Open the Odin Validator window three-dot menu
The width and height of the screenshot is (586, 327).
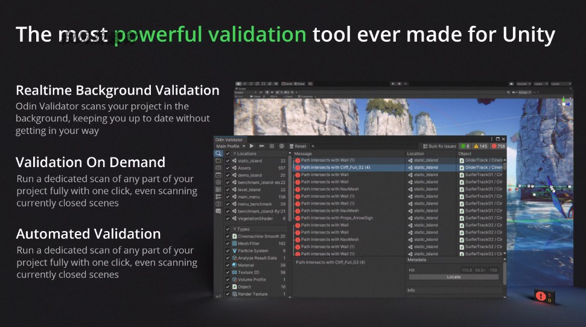point(492,139)
